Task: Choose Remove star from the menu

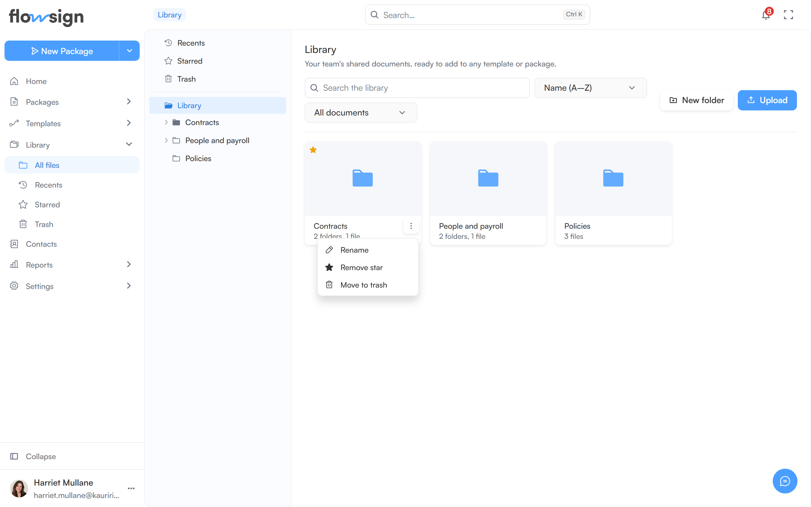Action: (x=368, y=268)
